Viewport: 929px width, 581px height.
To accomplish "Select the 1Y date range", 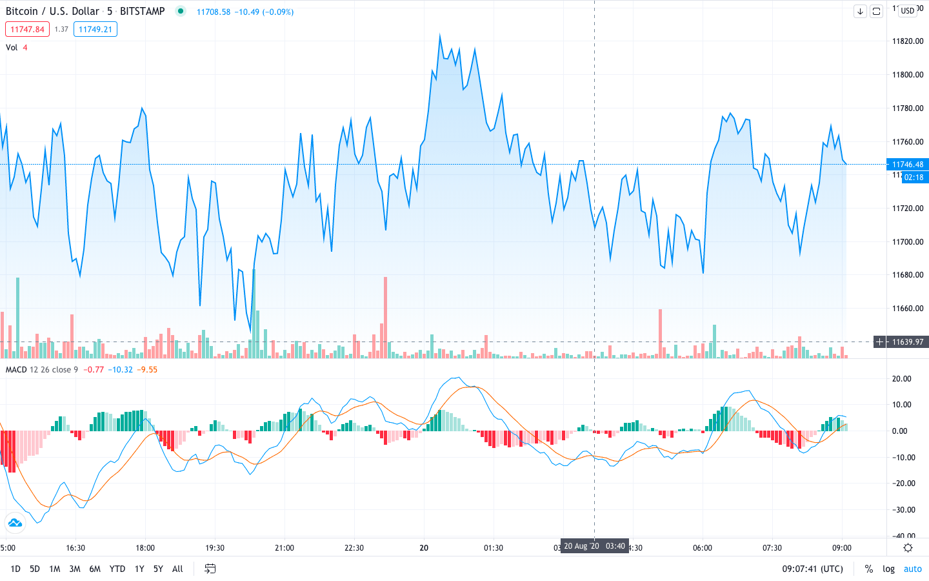I will pyautogui.click(x=139, y=569).
